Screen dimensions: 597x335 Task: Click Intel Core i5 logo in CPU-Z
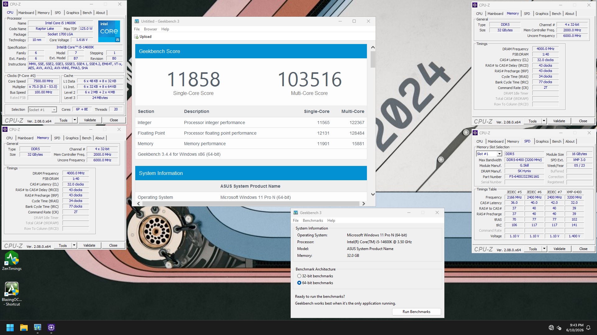click(109, 31)
